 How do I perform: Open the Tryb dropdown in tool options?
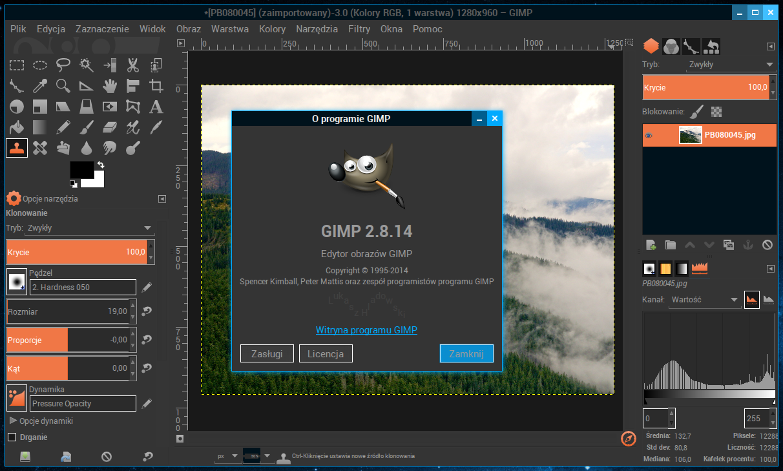click(x=90, y=228)
